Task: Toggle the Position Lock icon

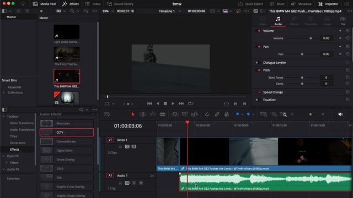Action: (227, 114)
